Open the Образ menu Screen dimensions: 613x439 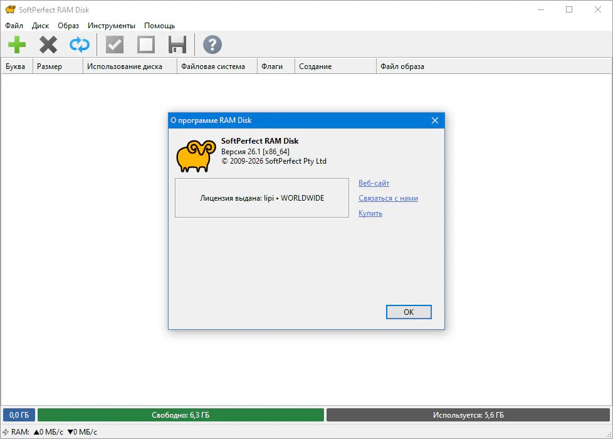68,26
